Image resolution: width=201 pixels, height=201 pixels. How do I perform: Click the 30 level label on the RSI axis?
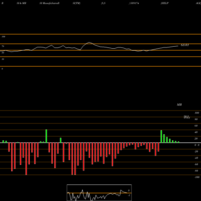3,59
